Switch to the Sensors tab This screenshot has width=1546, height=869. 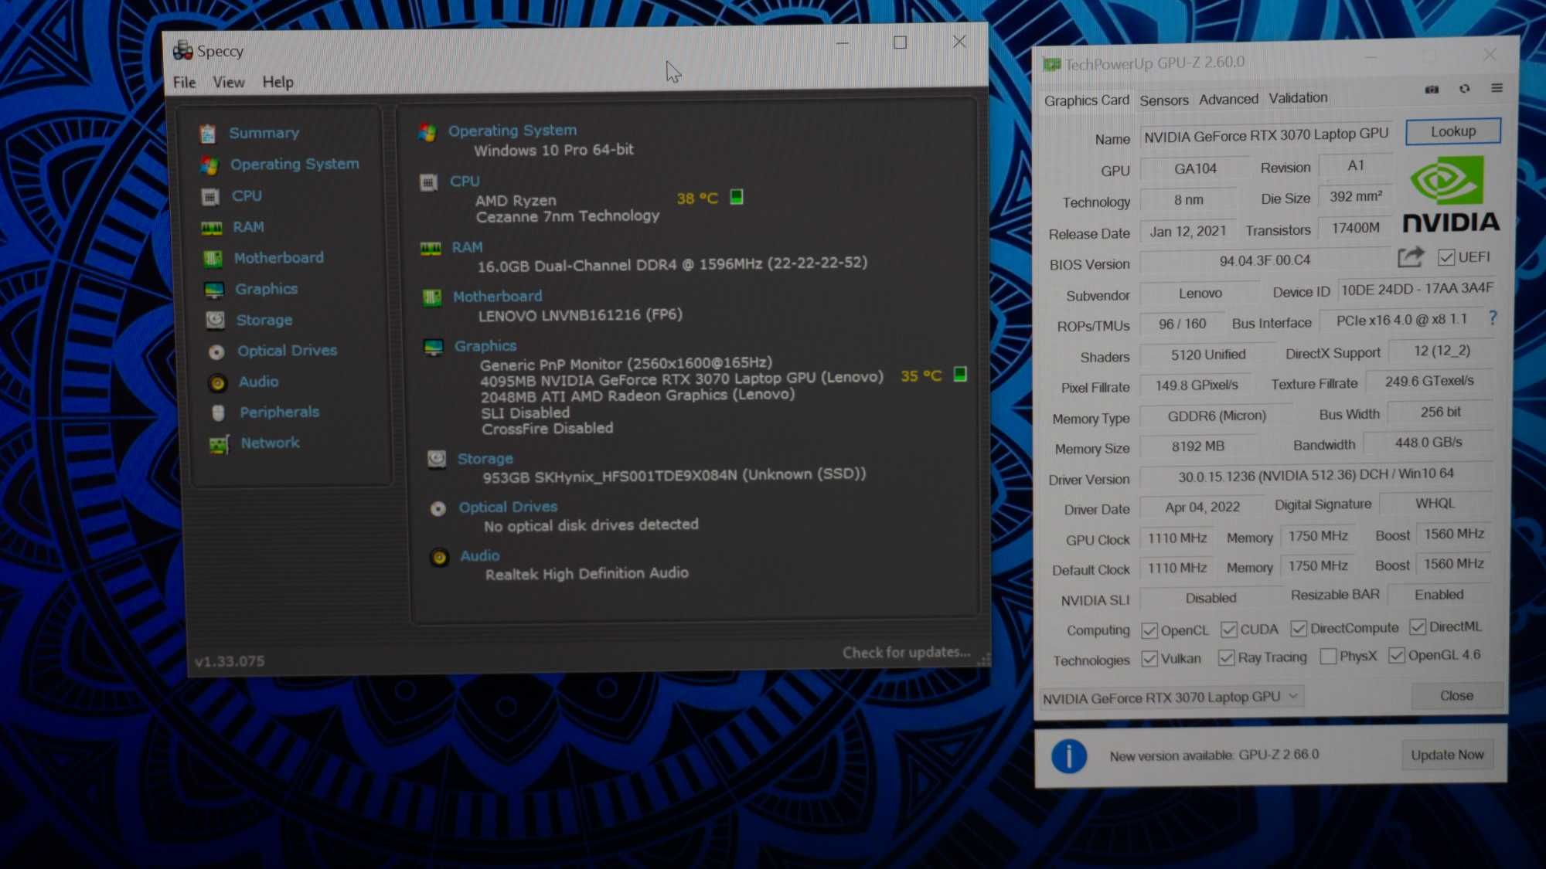(x=1164, y=100)
